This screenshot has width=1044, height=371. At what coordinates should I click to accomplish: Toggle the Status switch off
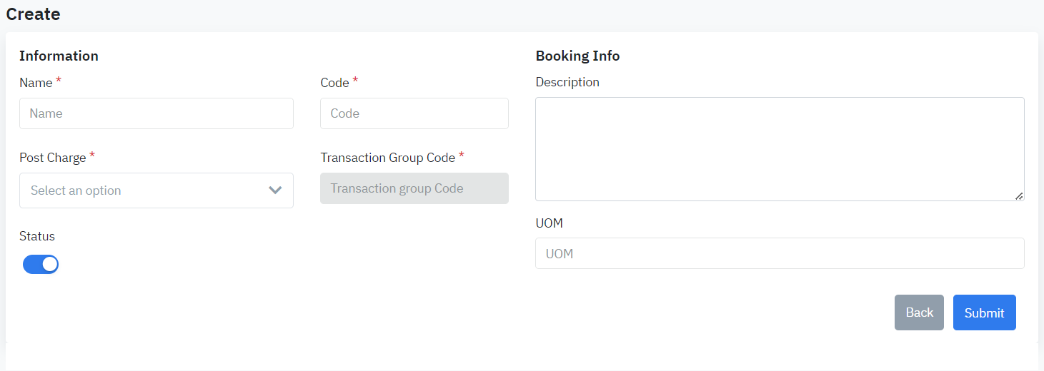41,265
